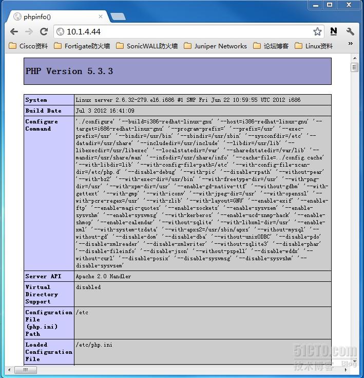Show more bookmarks with the chevron

click(351, 44)
